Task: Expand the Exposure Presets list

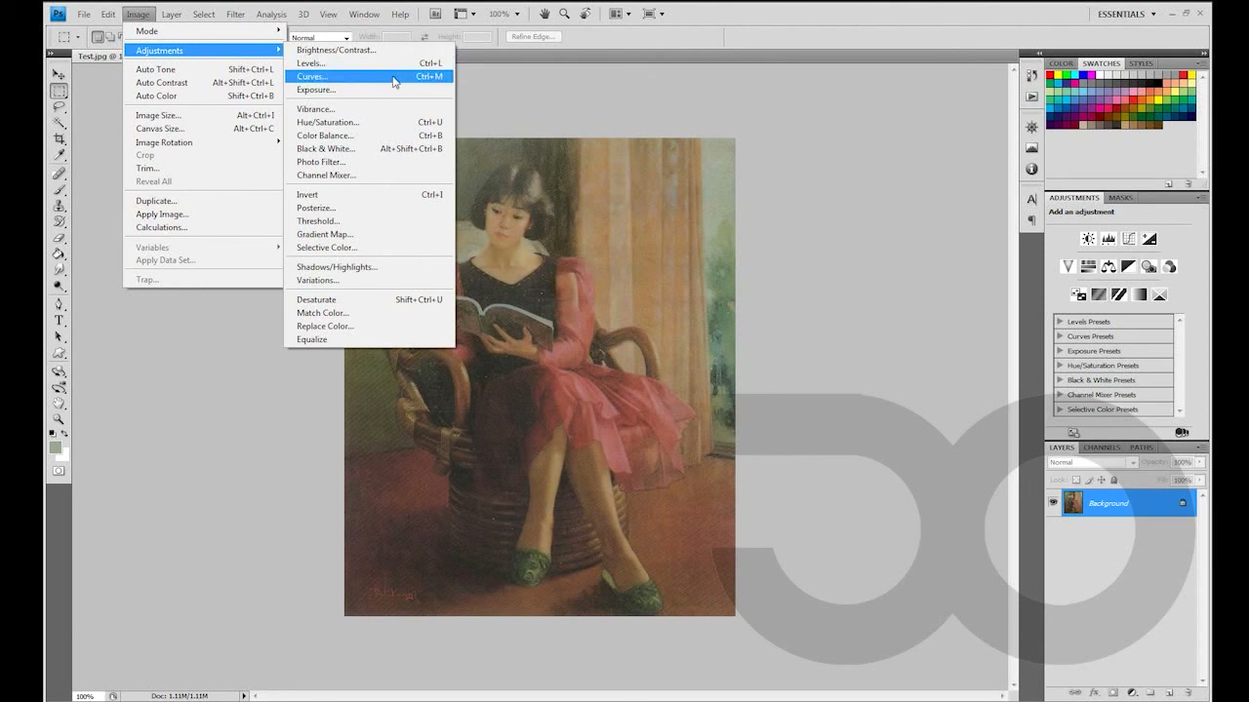Action: 1061,351
